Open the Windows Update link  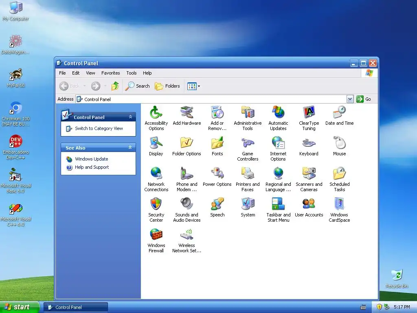tap(92, 159)
